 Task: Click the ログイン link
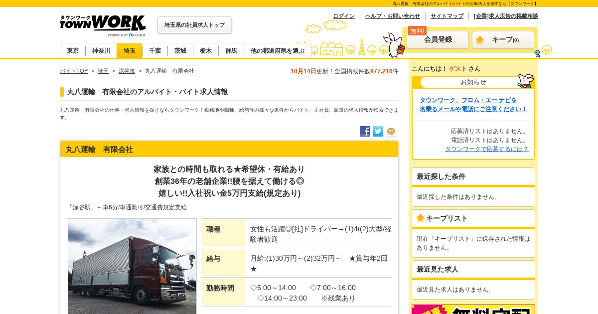344,16
